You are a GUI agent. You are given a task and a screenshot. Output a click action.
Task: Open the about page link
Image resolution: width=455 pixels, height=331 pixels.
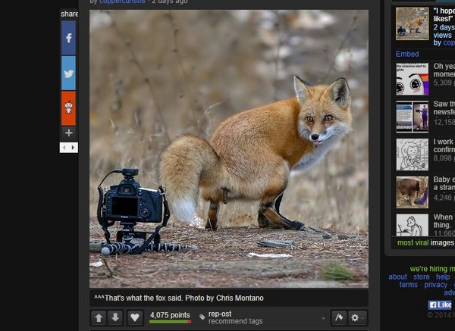pyautogui.click(x=397, y=276)
